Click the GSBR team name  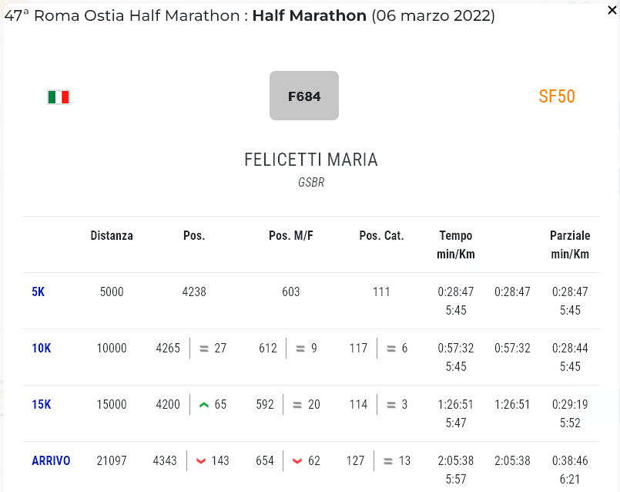pos(311,184)
